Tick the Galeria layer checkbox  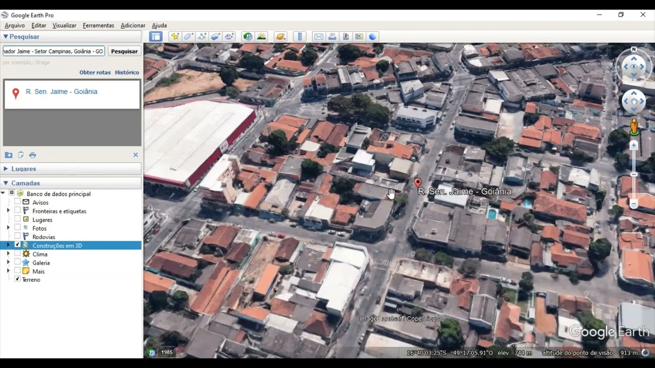(x=17, y=263)
